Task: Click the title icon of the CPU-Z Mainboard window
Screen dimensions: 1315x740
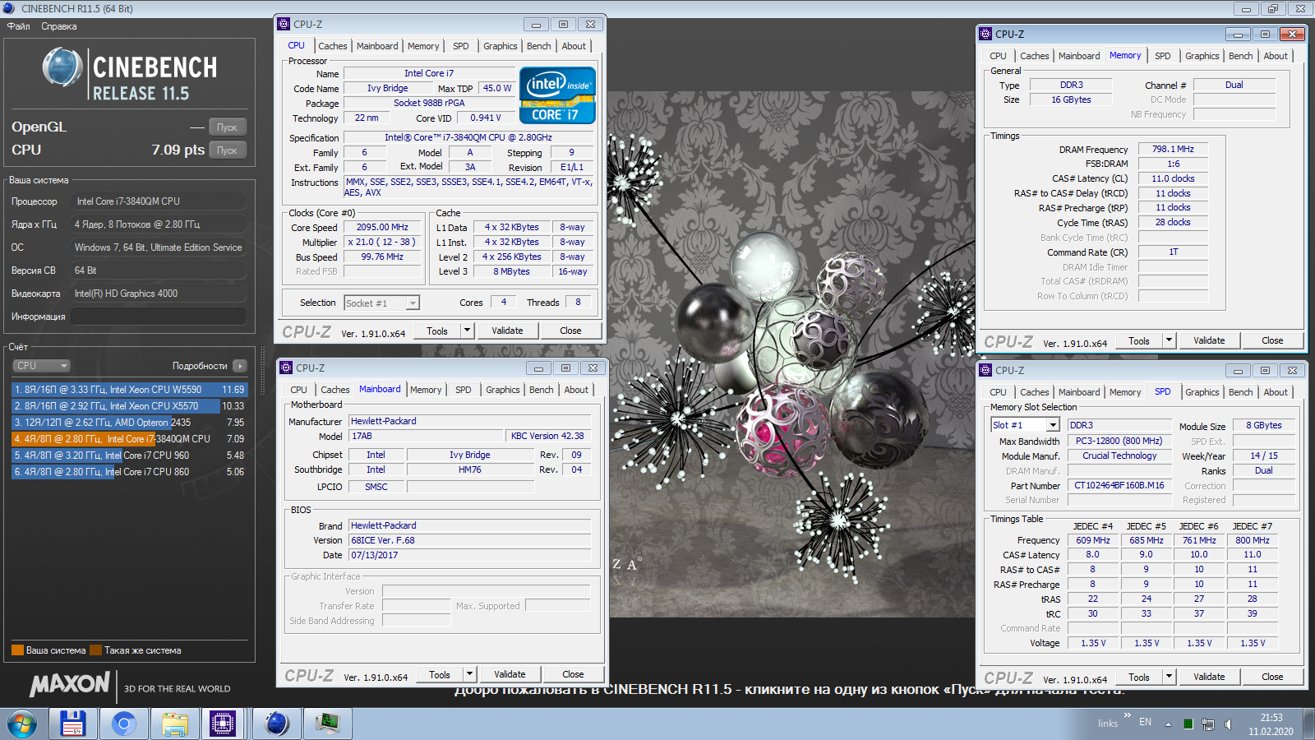Action: point(286,368)
